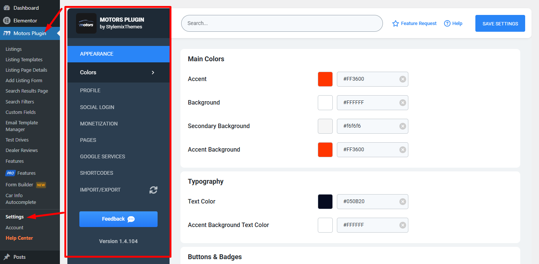Expand the Colors submenu chevron
Screen dimensions: 539x264
(x=153, y=72)
